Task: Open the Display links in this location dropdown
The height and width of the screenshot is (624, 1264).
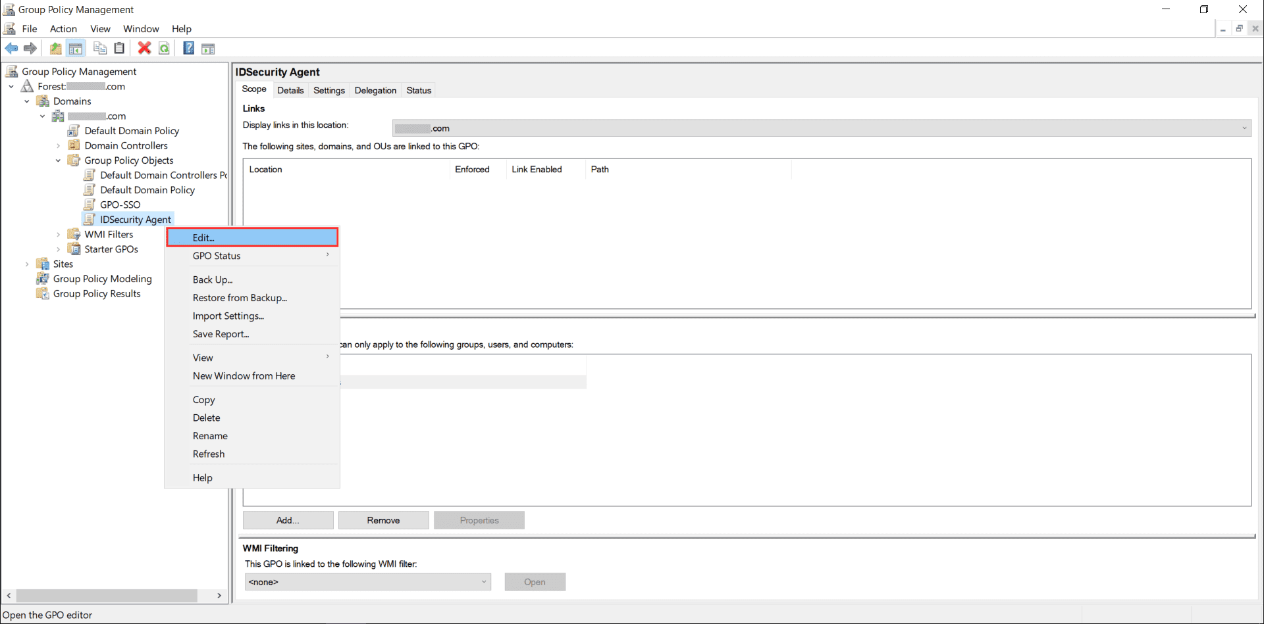Action: tap(822, 128)
